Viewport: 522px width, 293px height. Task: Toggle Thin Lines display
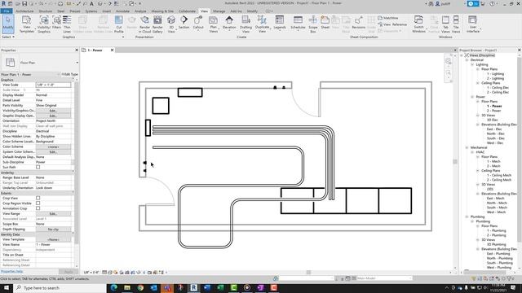[67, 24]
